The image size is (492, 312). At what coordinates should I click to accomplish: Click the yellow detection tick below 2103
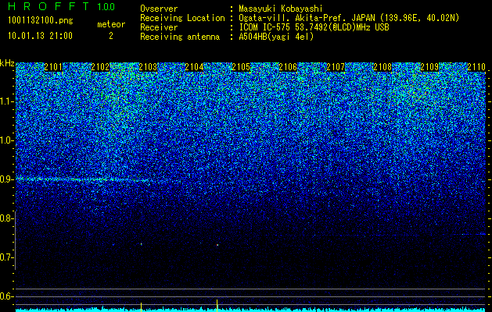point(142,306)
